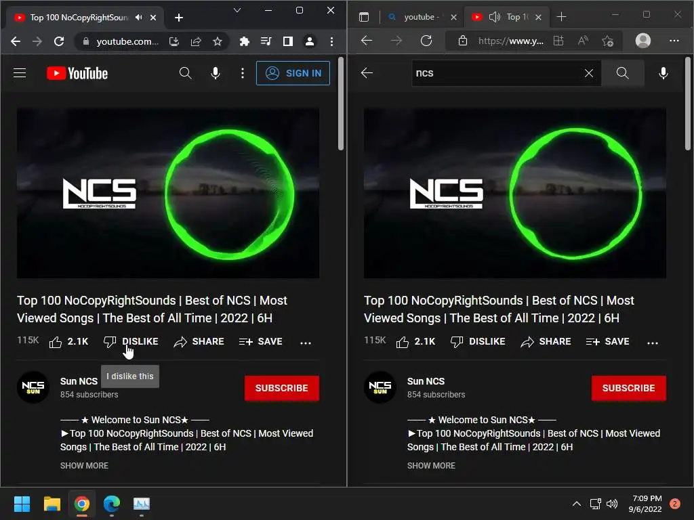Expand description with SHOW MORE in Edge
Screen dimensions: 694x520
coord(431,466)
